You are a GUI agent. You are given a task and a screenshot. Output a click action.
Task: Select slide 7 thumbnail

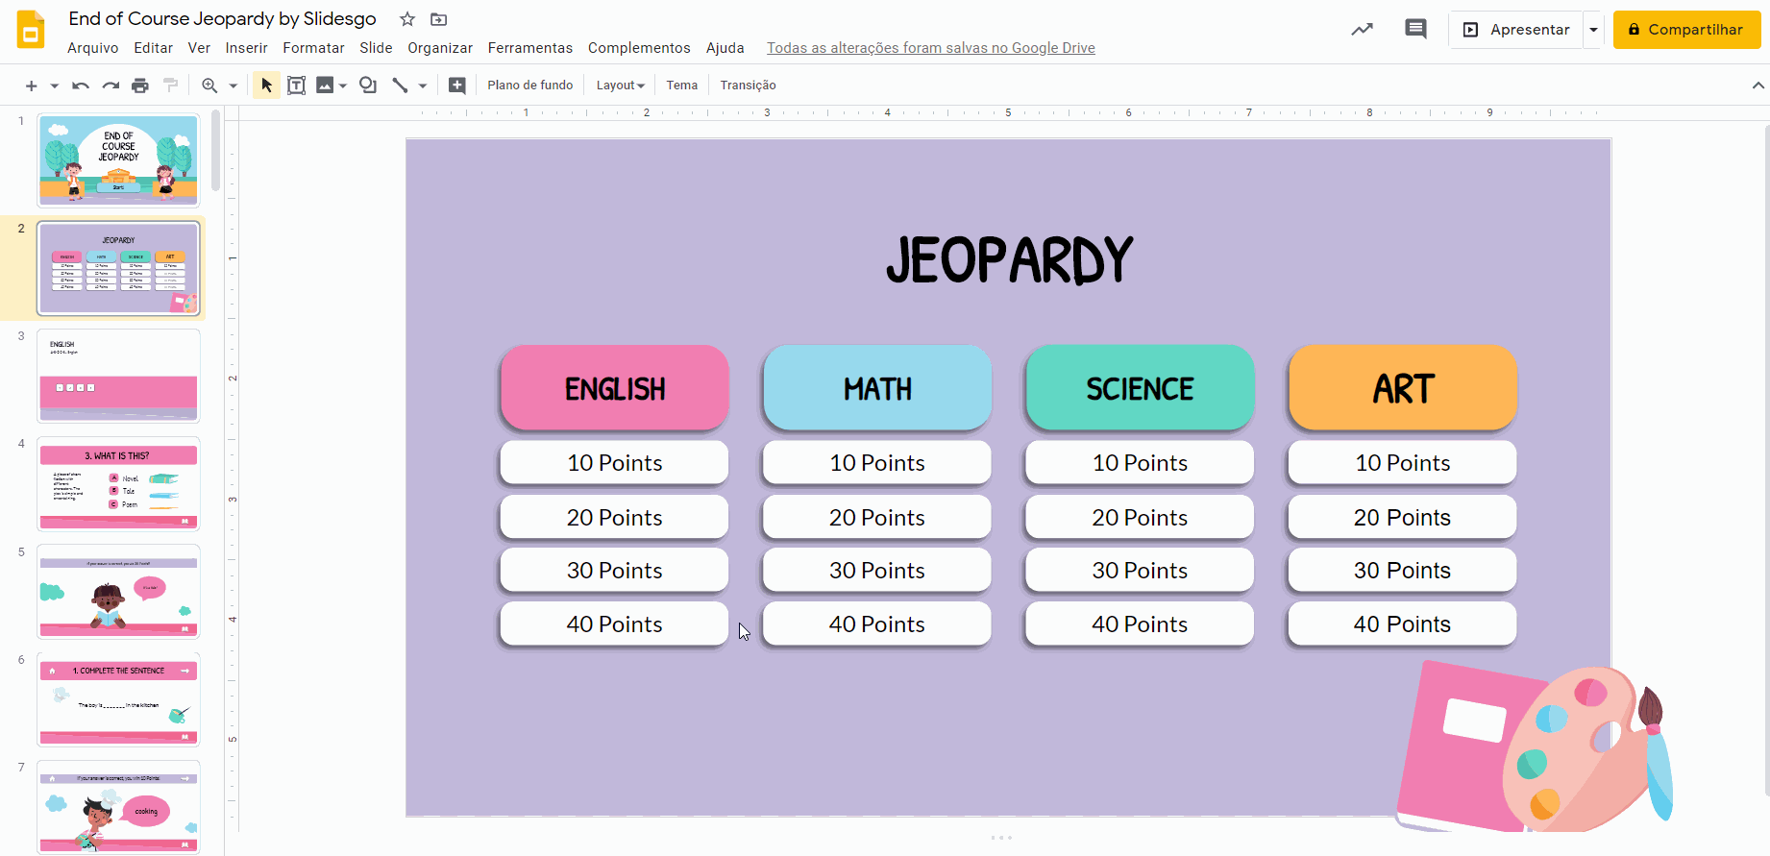(118, 806)
